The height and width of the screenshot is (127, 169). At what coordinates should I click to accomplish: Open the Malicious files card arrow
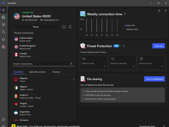point(105,66)
